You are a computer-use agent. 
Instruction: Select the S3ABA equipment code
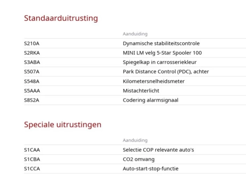(x=32, y=62)
